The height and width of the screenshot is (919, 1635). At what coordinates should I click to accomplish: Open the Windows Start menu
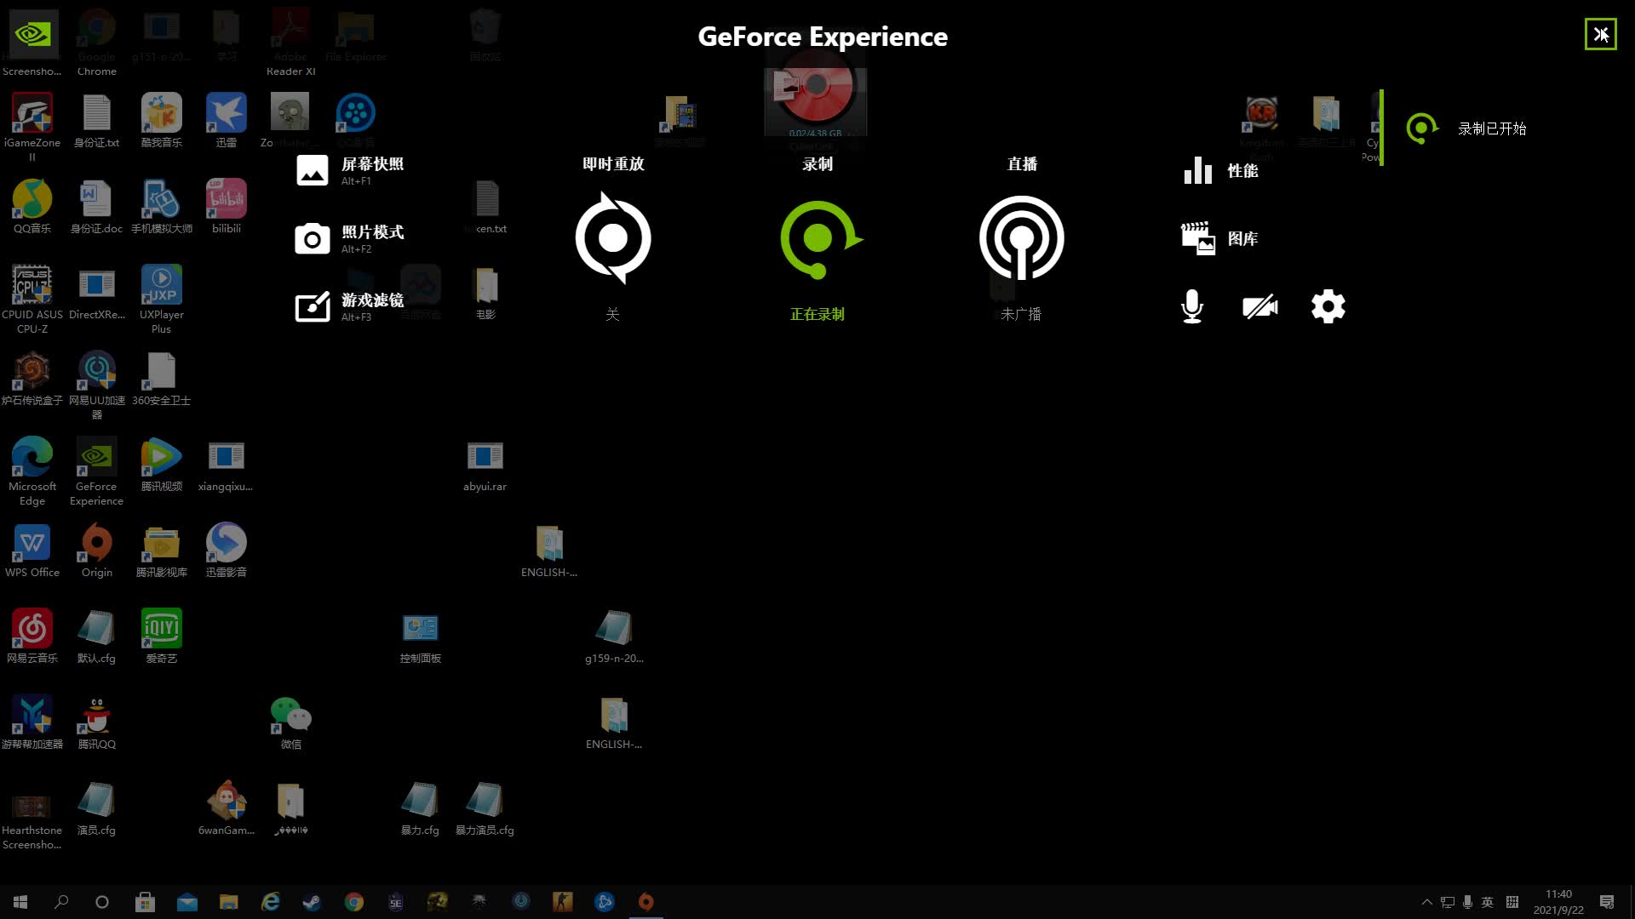click(20, 902)
